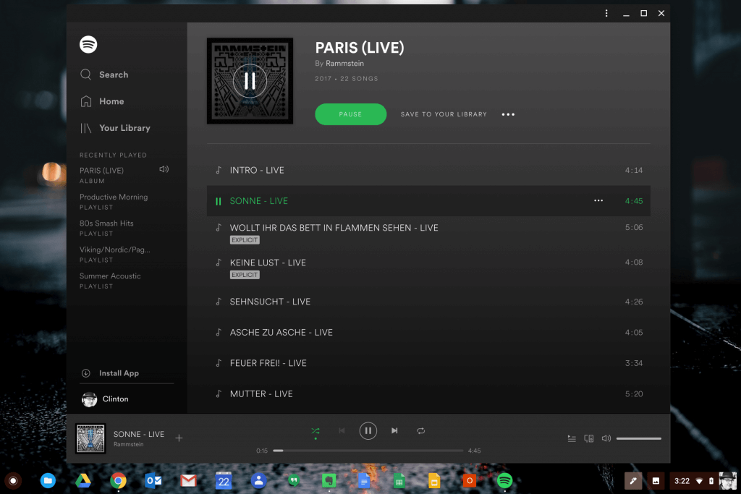741x494 pixels.
Task: Select track INTRO - LIVE
Action: [x=428, y=170]
